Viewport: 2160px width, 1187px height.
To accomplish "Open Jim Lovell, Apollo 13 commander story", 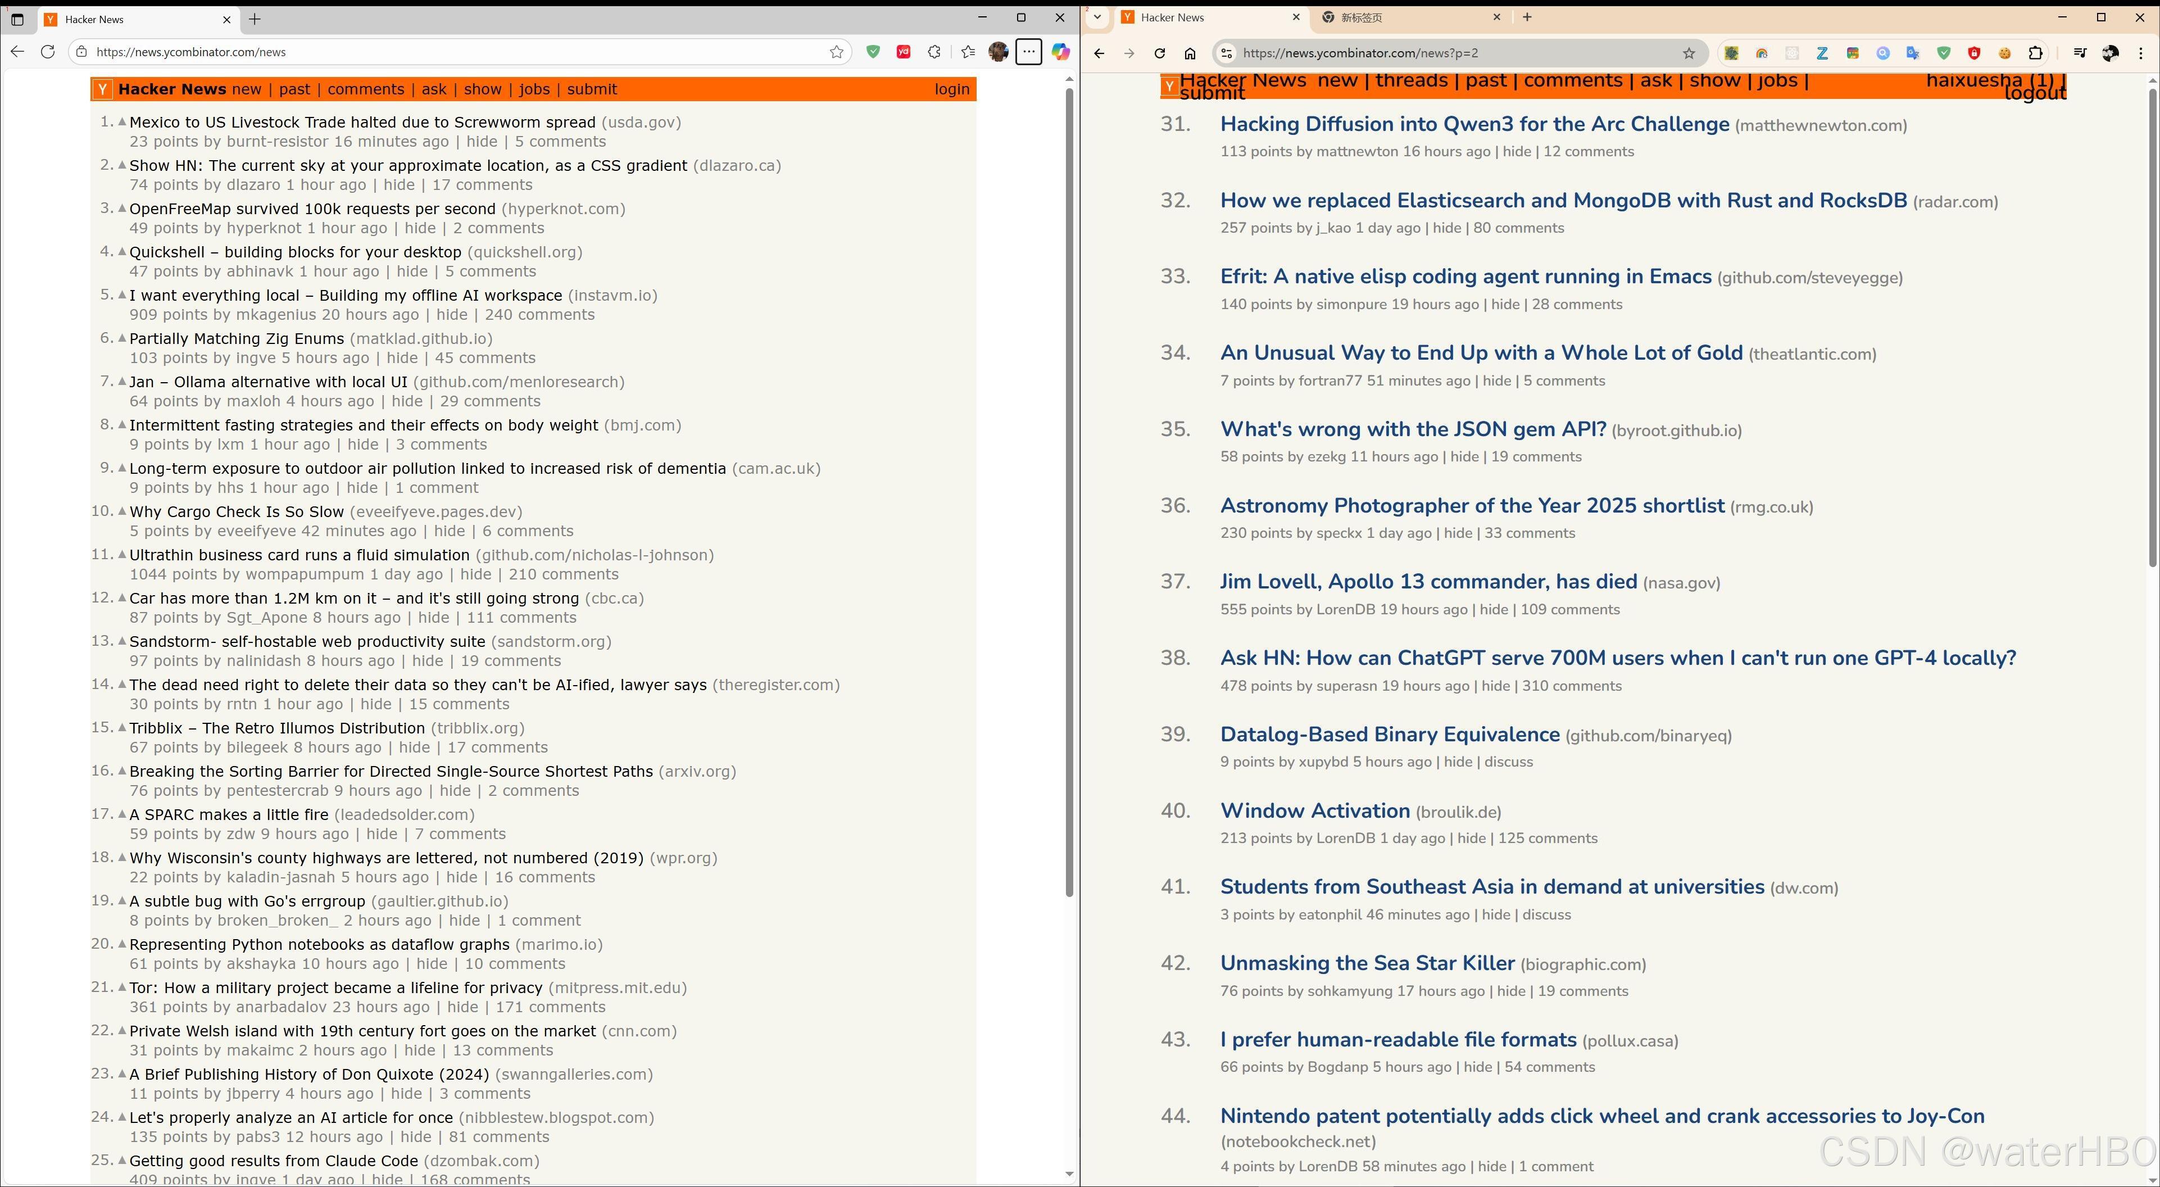I will tap(1428, 581).
